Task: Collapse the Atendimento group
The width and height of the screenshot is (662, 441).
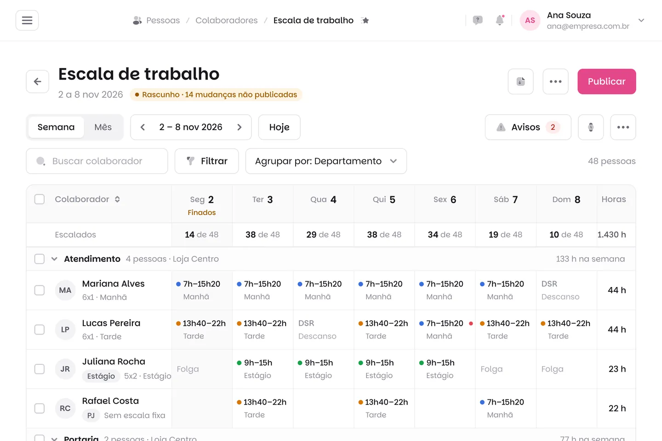Action: pyautogui.click(x=54, y=259)
